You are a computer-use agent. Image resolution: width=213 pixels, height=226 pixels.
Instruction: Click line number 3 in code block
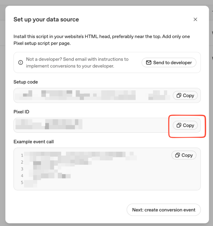pyautogui.click(x=22, y=169)
